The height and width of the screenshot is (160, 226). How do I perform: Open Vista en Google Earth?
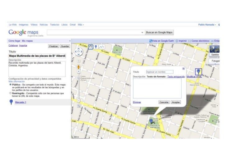(161, 41)
